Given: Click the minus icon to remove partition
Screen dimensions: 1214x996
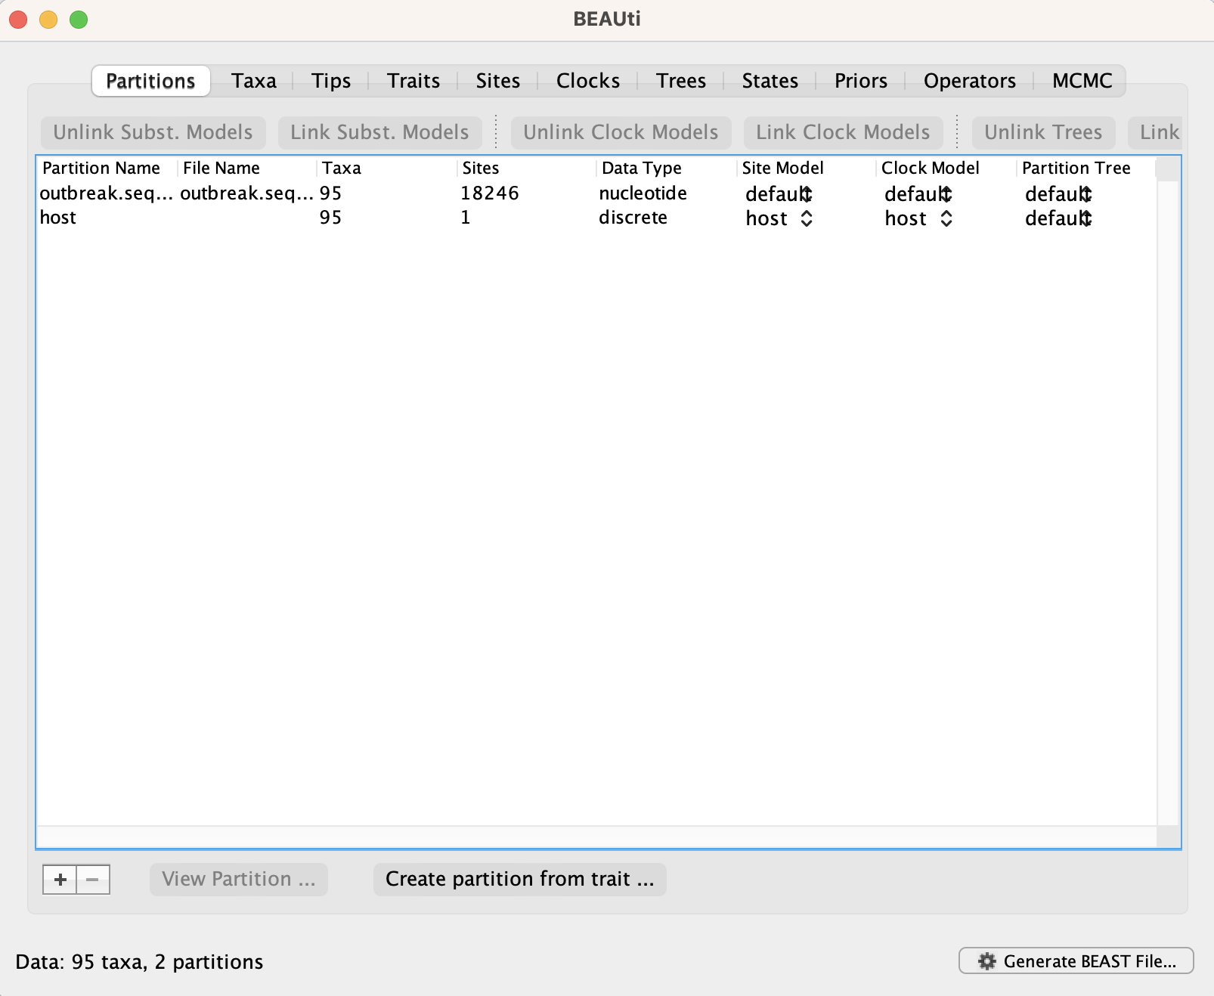Looking at the screenshot, I should (93, 880).
